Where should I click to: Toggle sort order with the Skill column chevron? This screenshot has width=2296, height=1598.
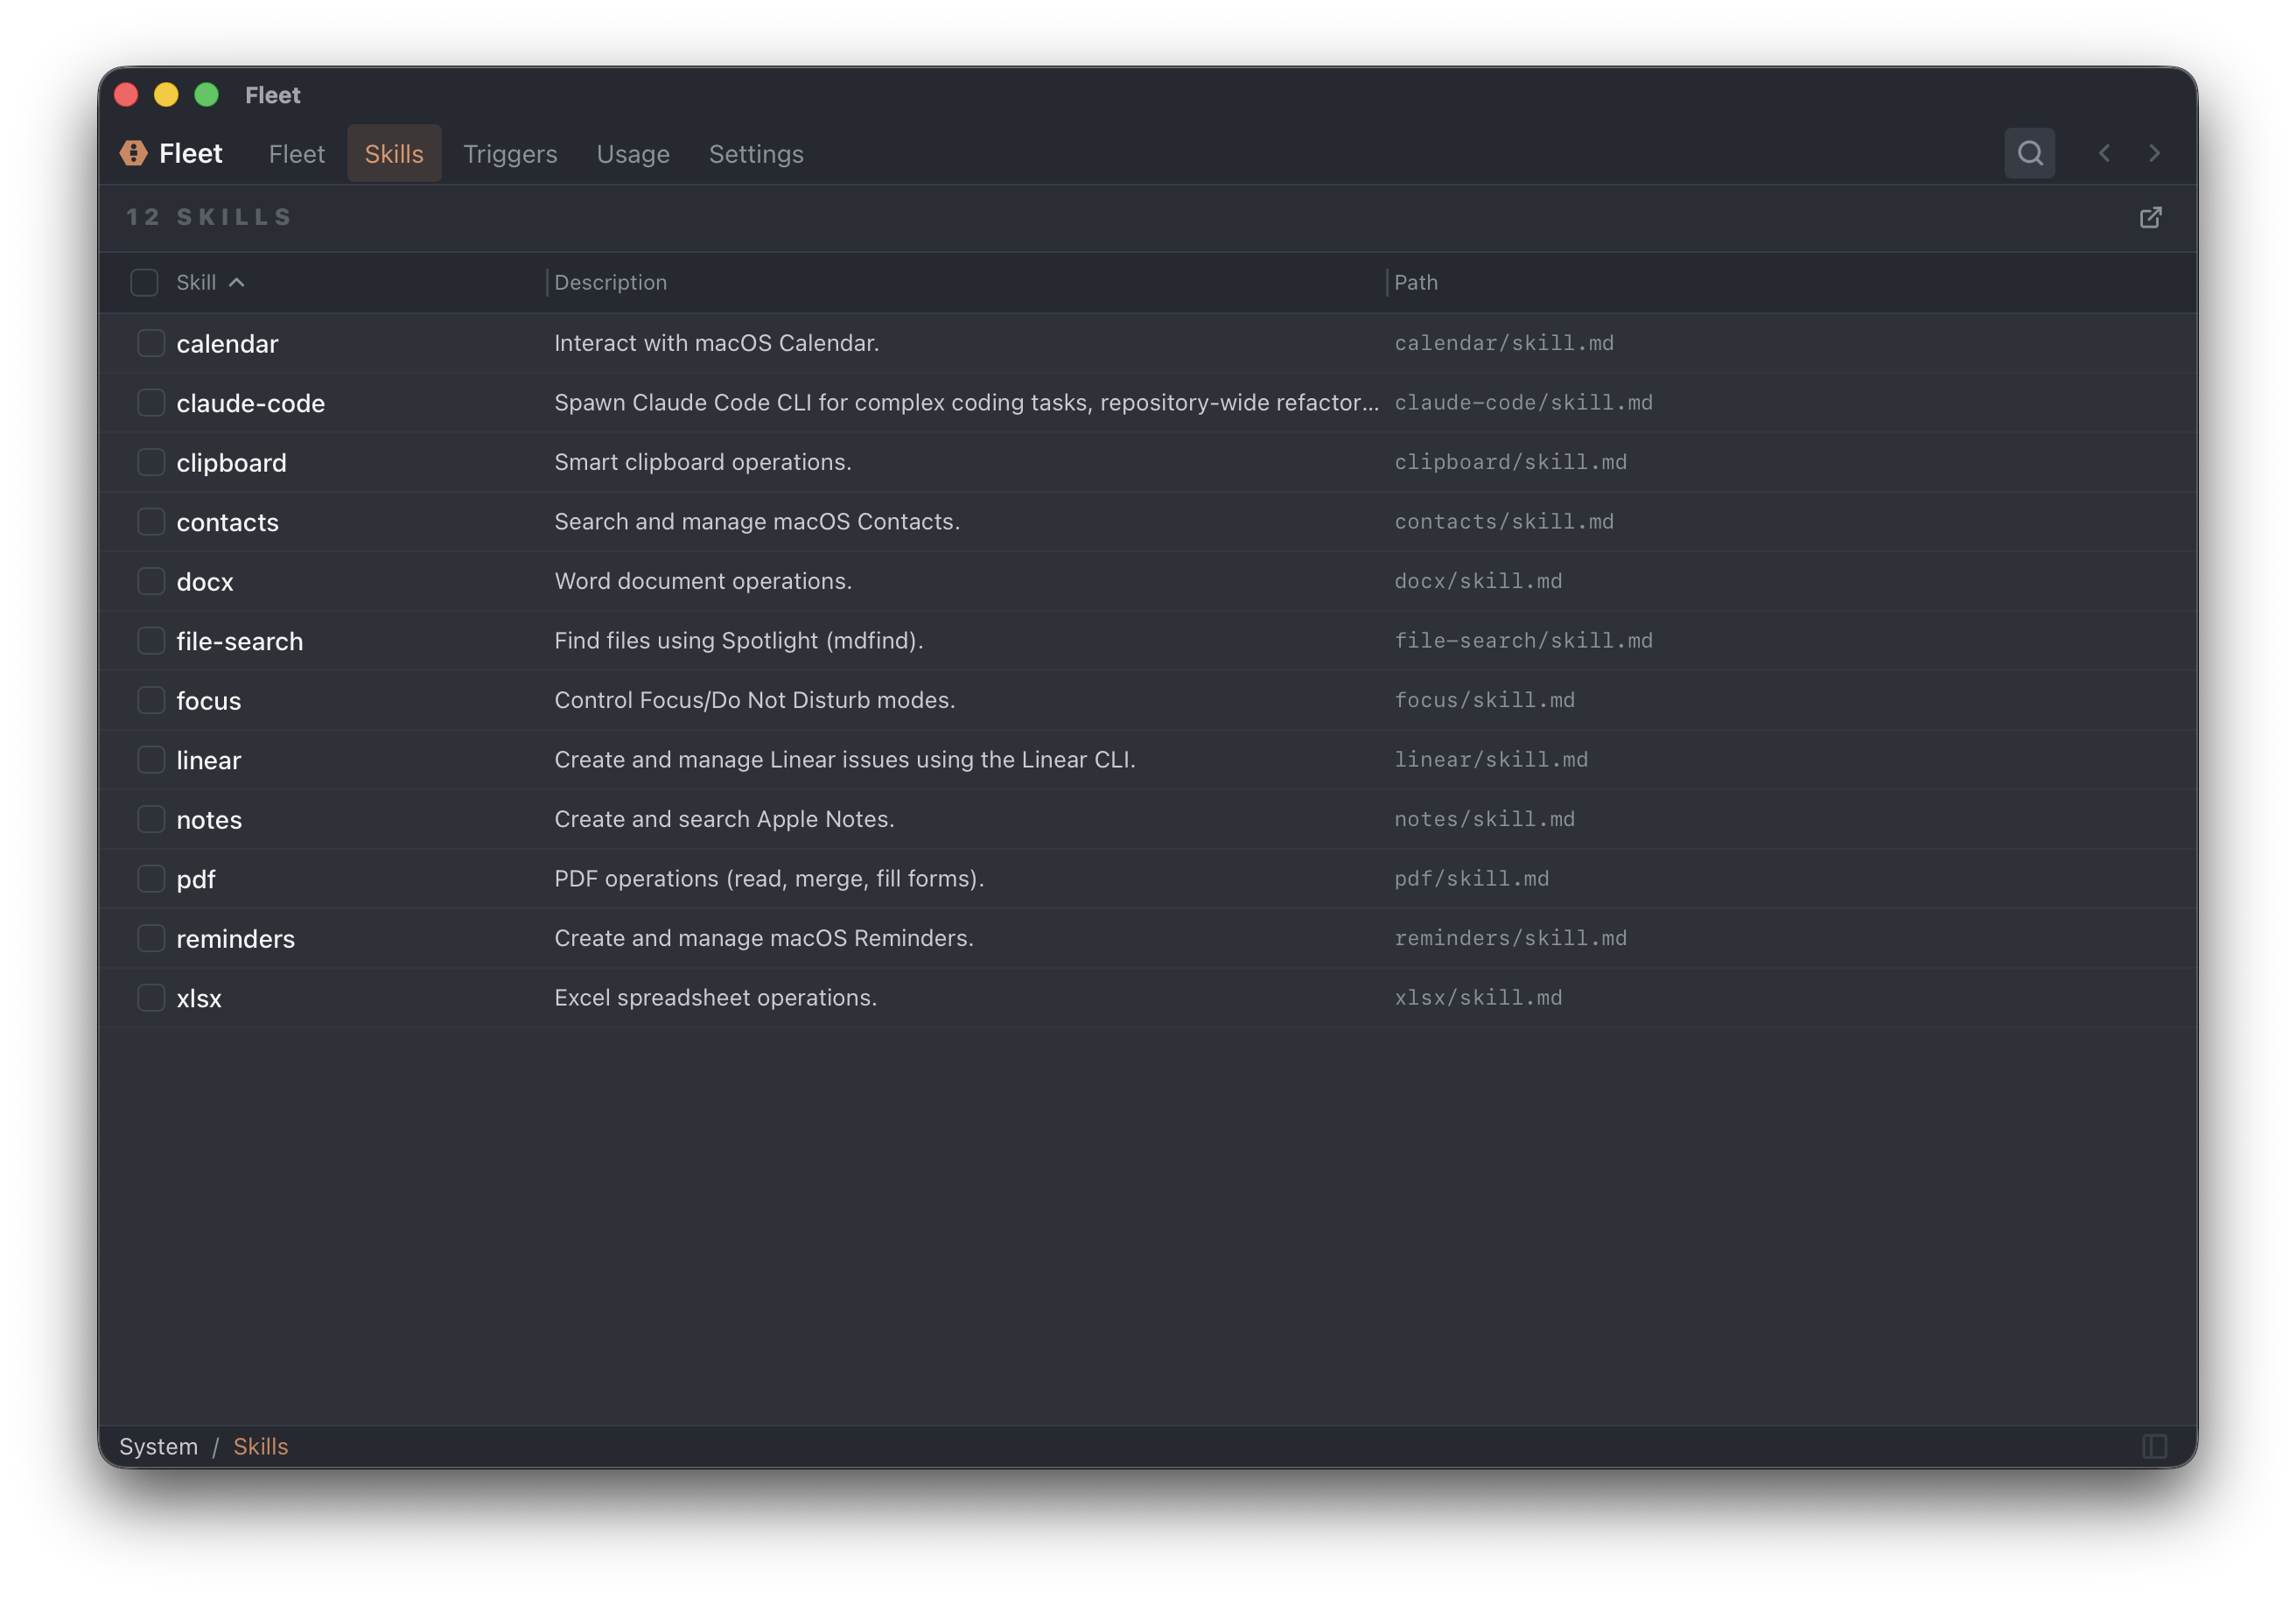pos(237,282)
